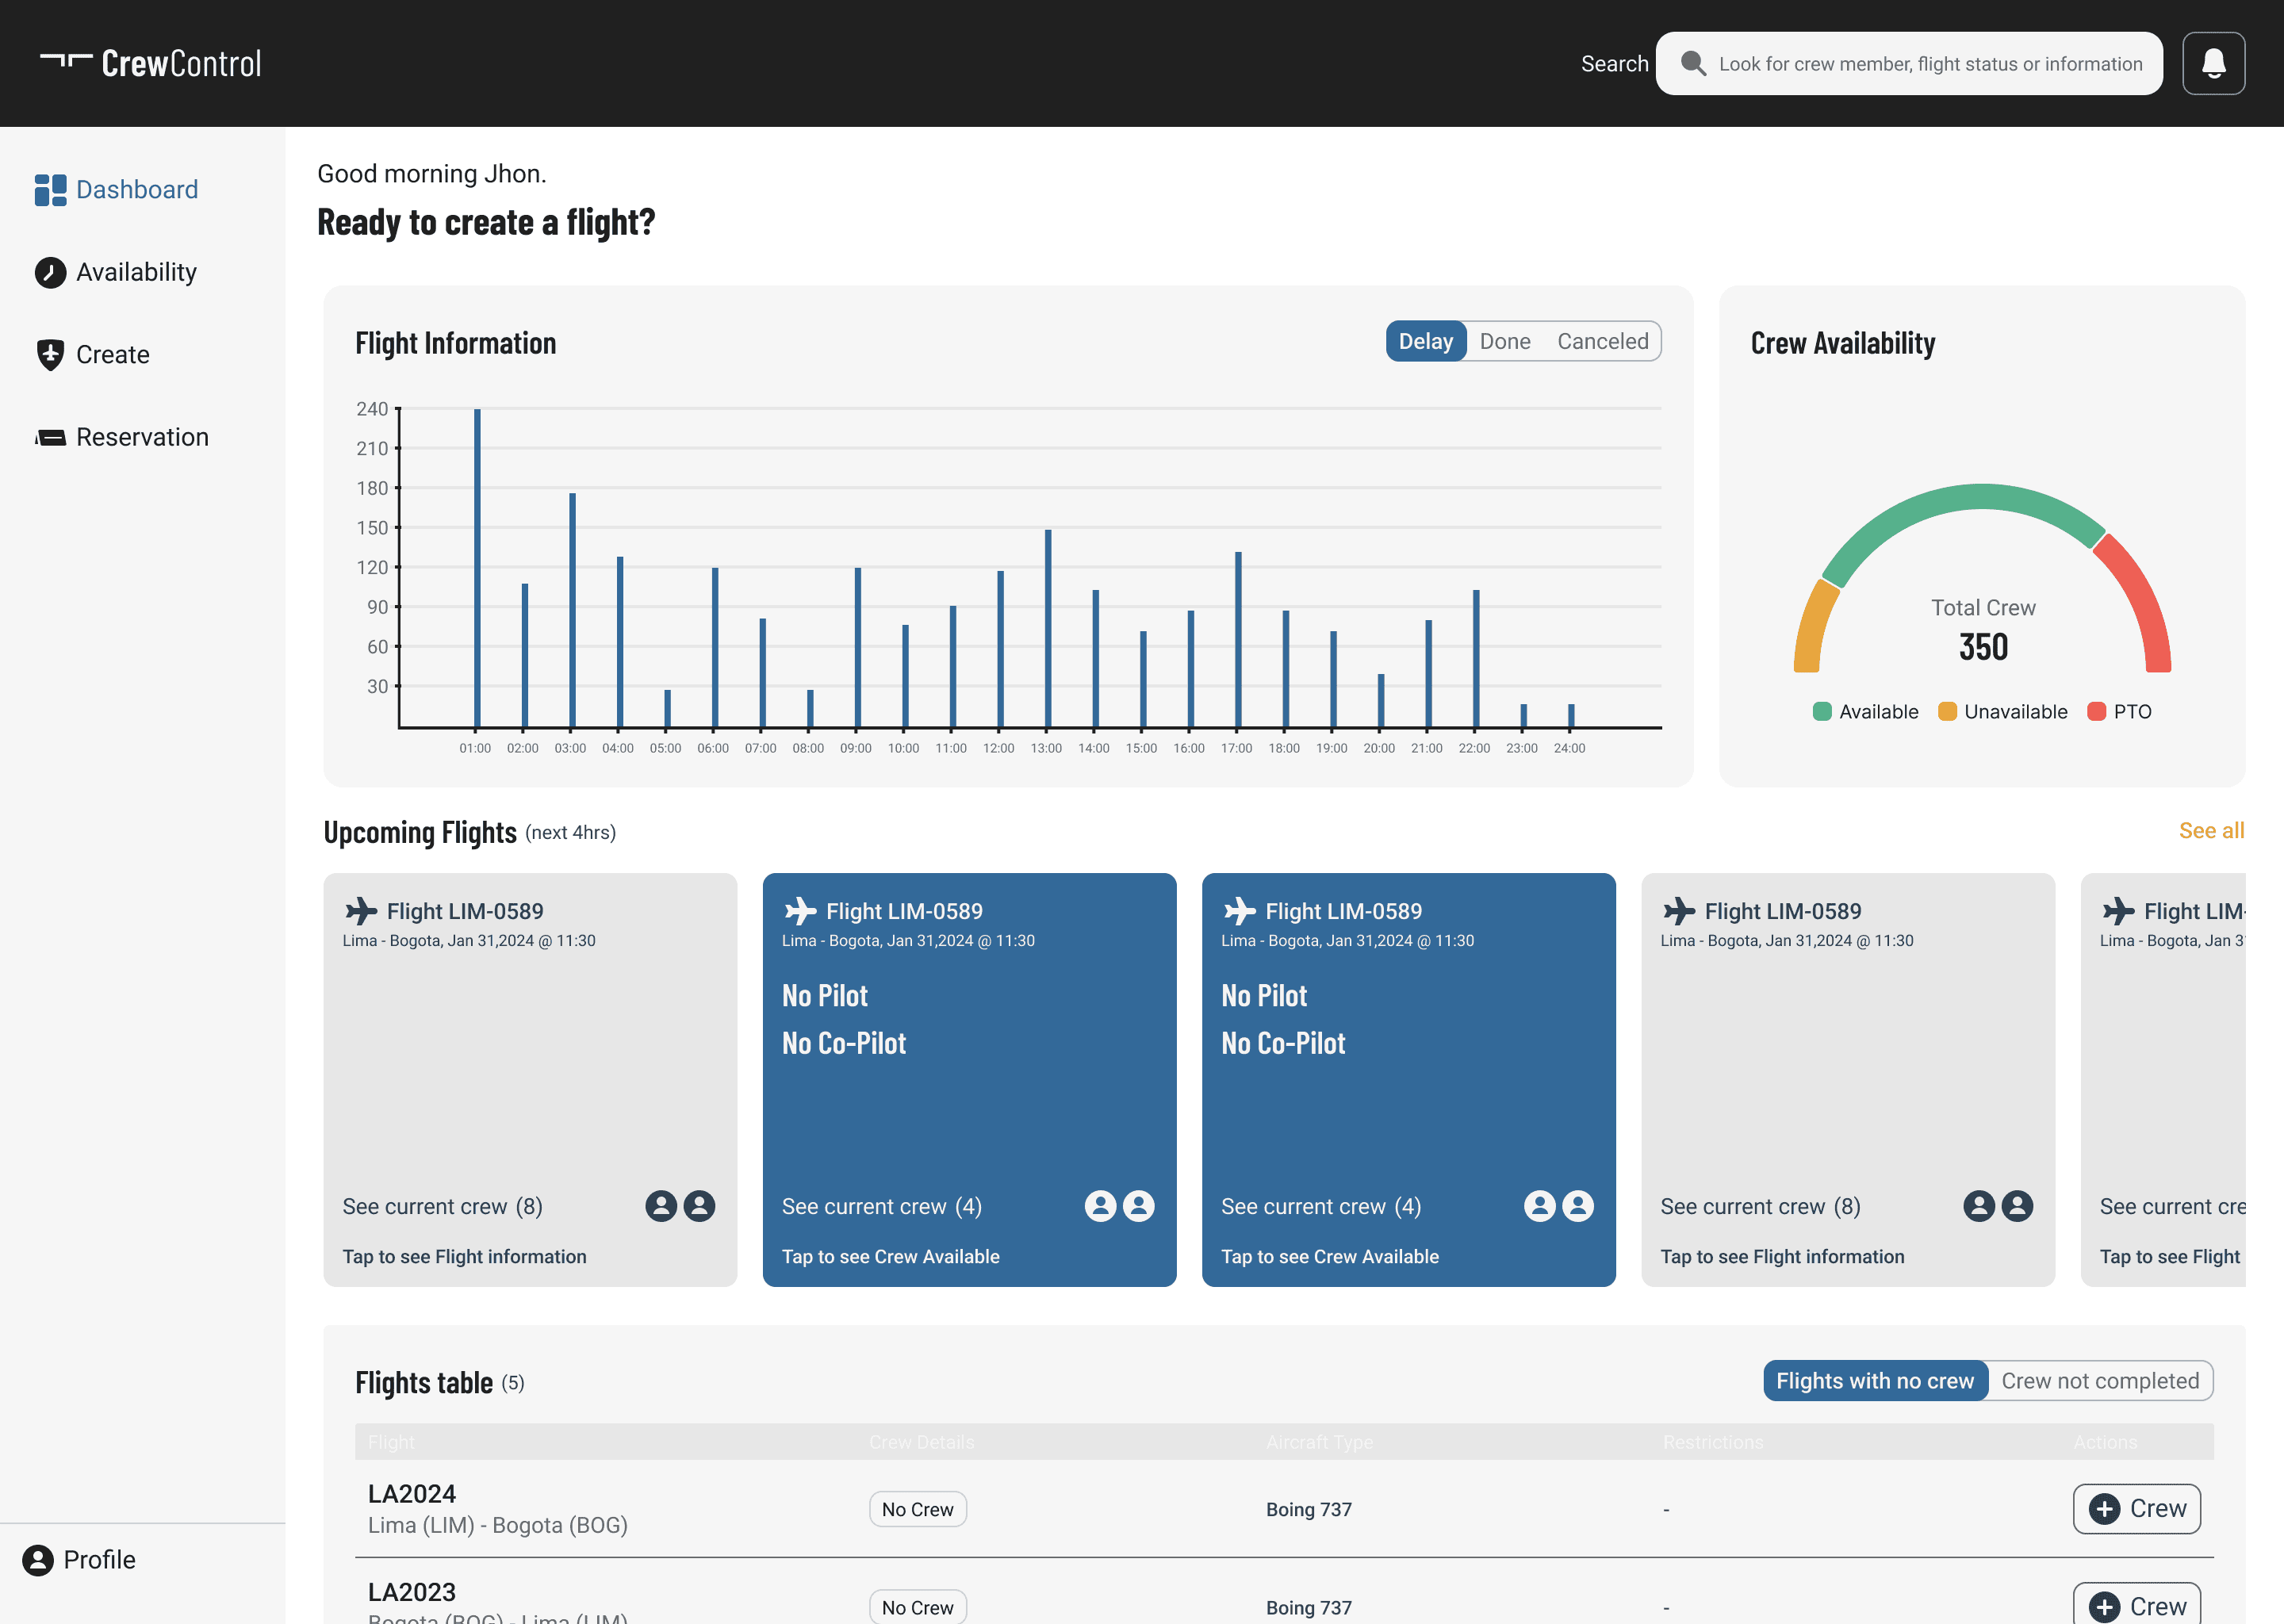Navigate to the Reservation page

[x=122, y=437]
